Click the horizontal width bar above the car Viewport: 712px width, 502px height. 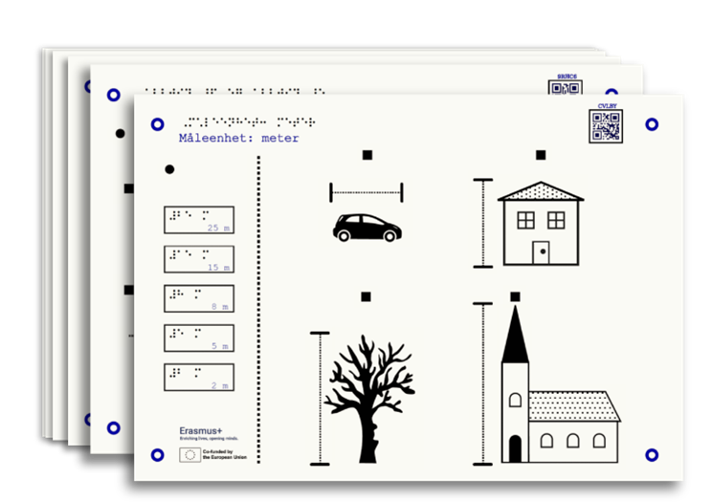coord(367,192)
